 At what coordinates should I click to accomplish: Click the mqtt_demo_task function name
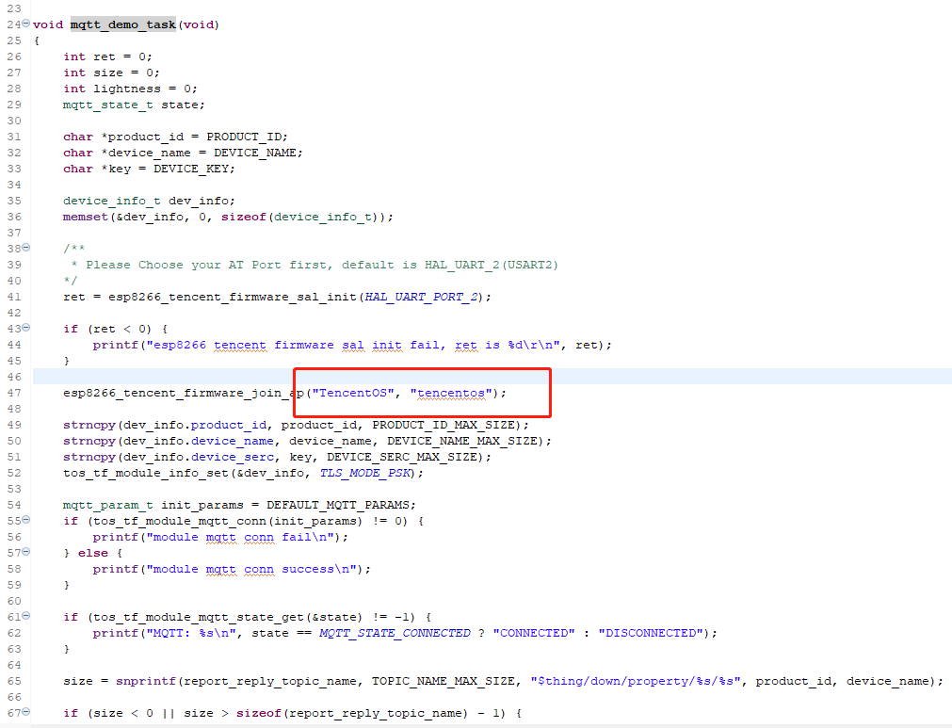click(x=123, y=24)
